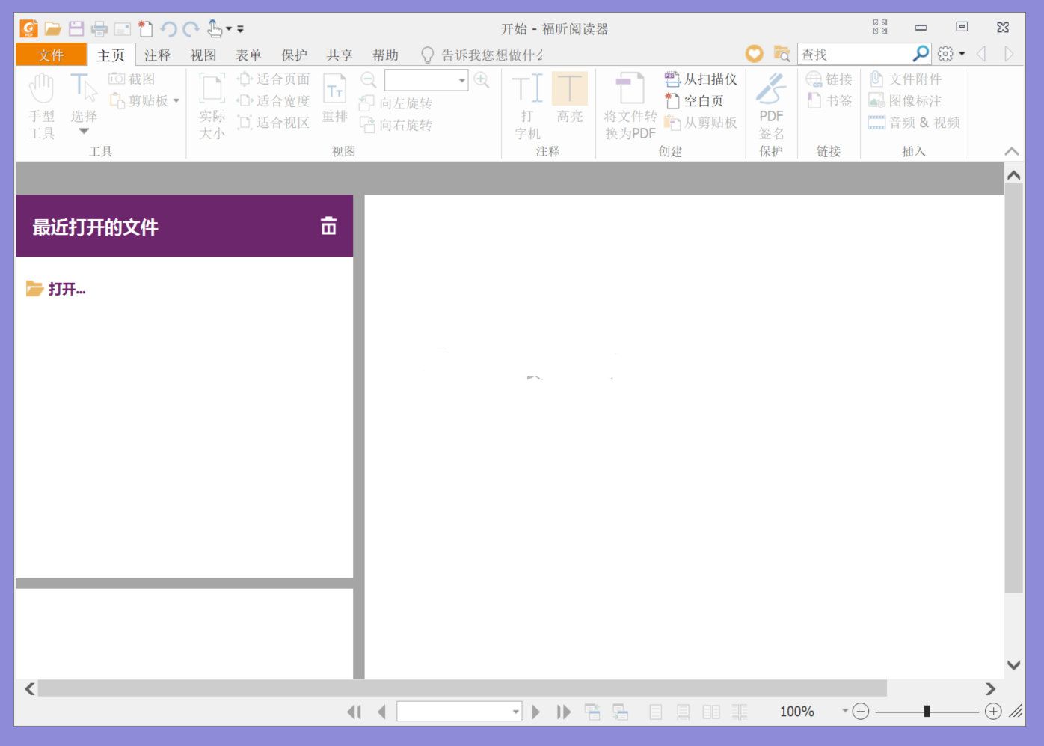Screen dimensions: 1044x746
Task: Expand the page number dropdown at bottom
Action: point(515,712)
